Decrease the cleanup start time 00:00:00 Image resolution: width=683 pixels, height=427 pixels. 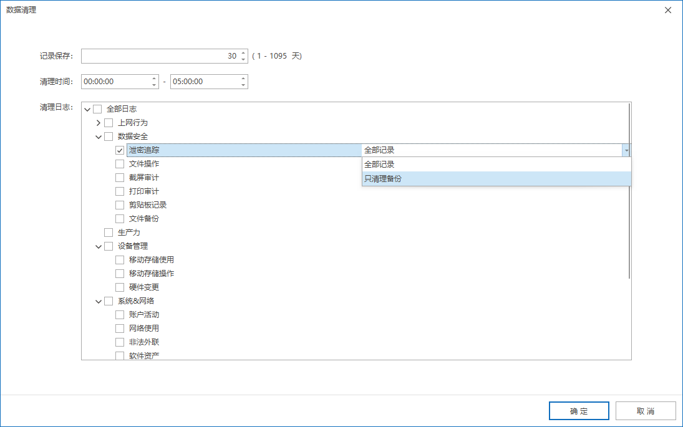(x=154, y=85)
